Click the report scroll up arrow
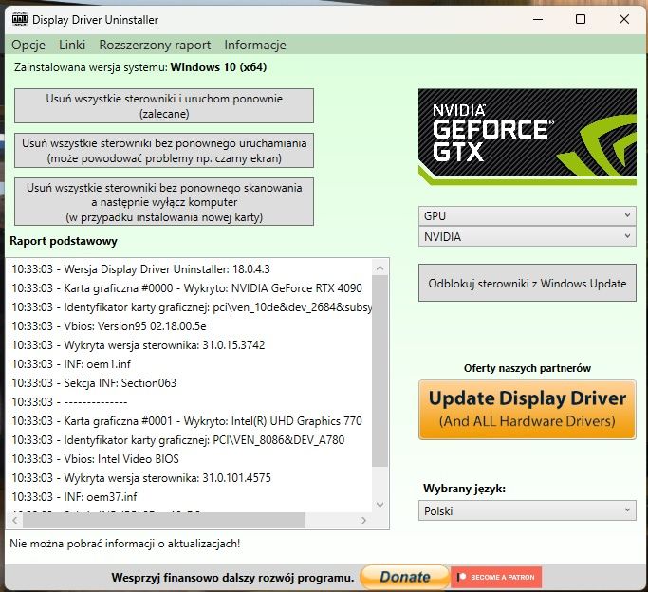 pyautogui.click(x=380, y=268)
